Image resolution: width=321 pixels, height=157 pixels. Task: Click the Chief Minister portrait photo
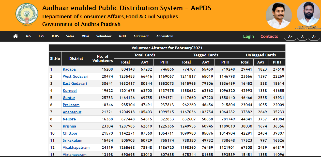coord(279,15)
